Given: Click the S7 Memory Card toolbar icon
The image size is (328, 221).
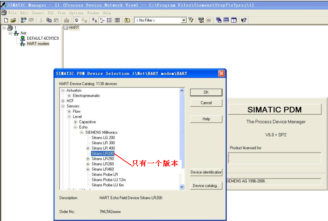Looking at the screenshot, I should pyautogui.click(x=31, y=20).
